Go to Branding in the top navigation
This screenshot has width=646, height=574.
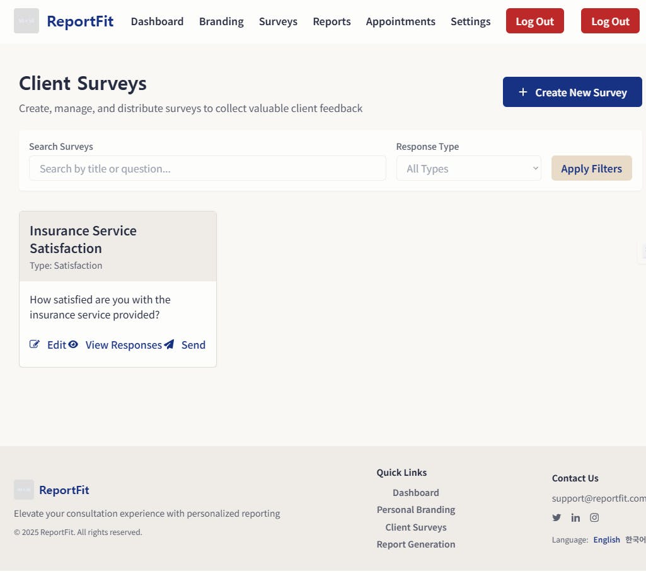[x=221, y=21]
